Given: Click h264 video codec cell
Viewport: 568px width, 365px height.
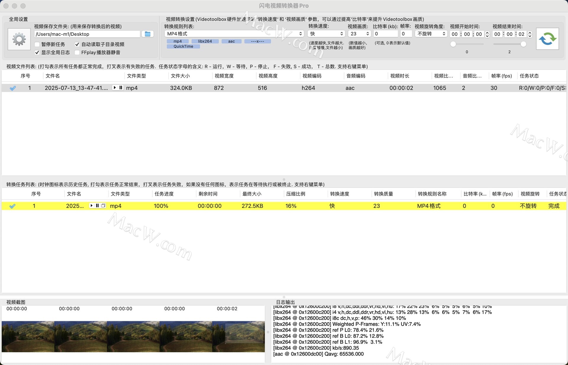Looking at the screenshot, I should click(308, 88).
